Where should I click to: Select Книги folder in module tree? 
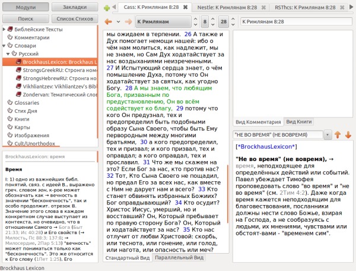22,119
